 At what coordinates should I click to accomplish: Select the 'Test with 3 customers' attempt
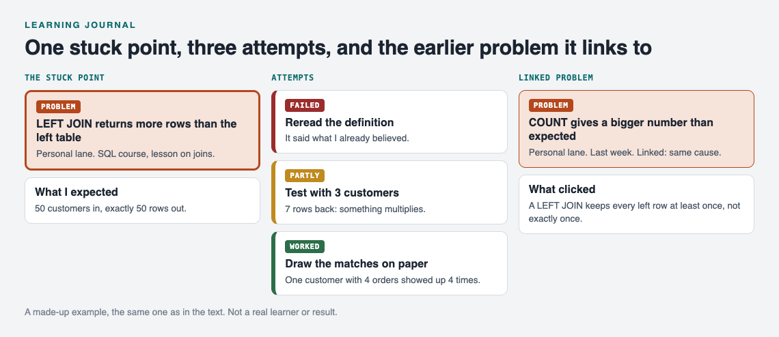[x=389, y=192]
